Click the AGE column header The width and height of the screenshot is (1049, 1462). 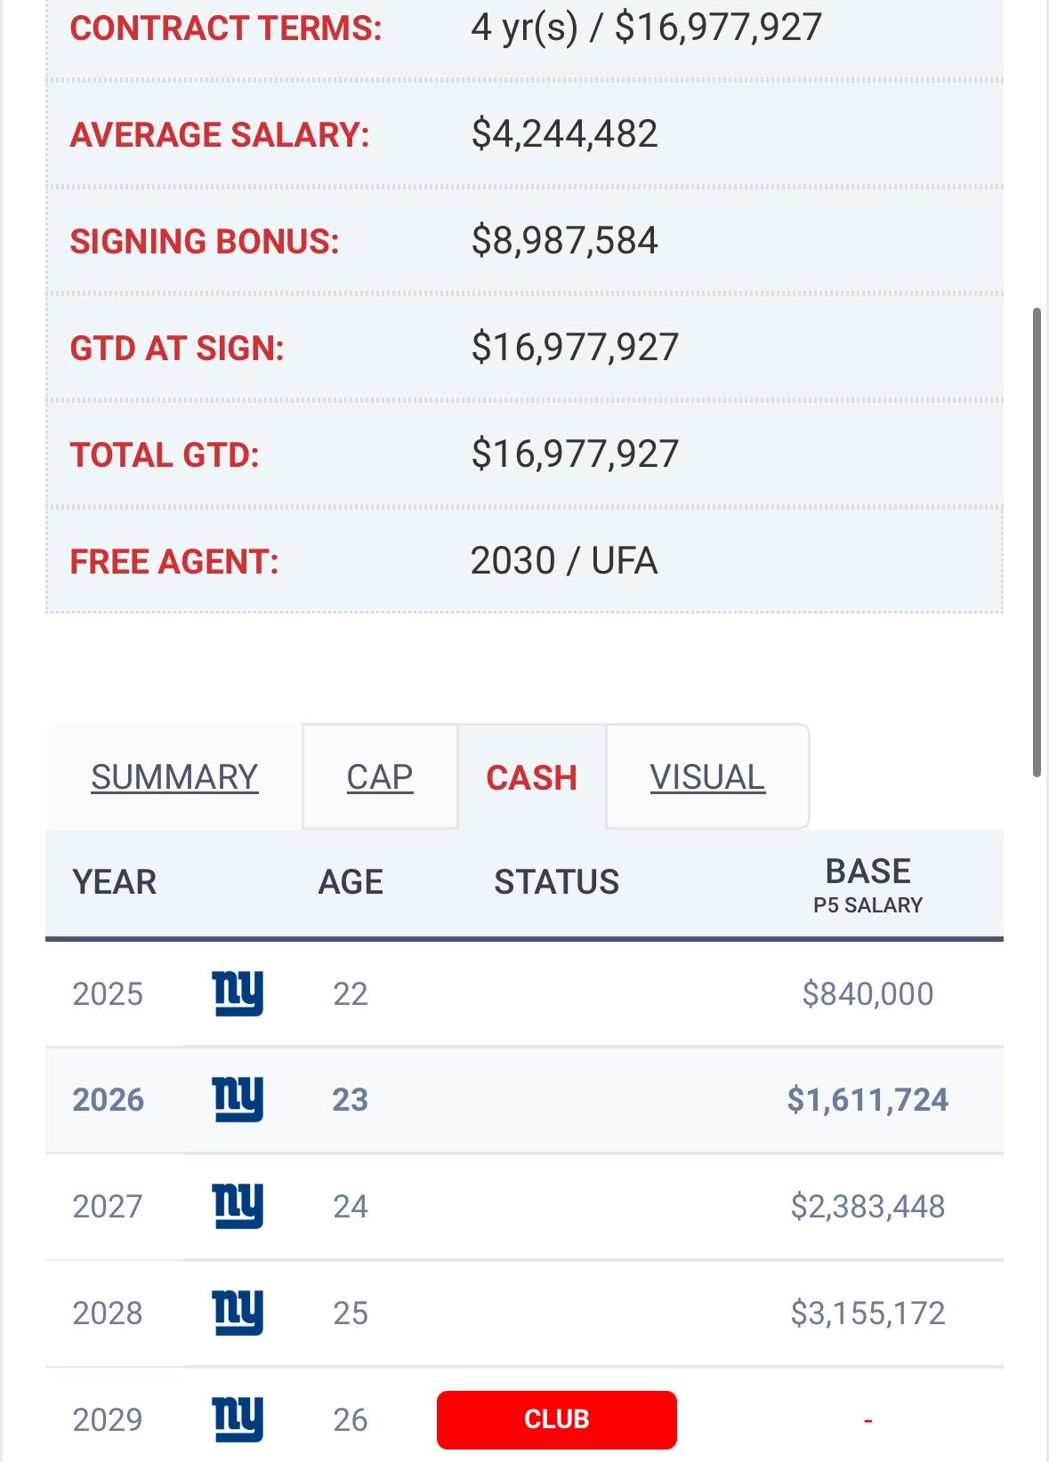[351, 882]
